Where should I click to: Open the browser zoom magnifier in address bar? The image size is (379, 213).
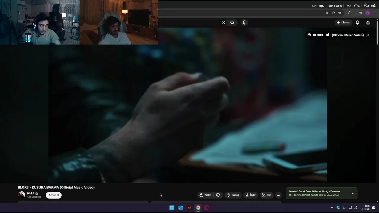(x=327, y=13)
